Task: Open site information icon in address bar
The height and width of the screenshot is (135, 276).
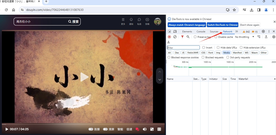Action: [x=22, y=10]
